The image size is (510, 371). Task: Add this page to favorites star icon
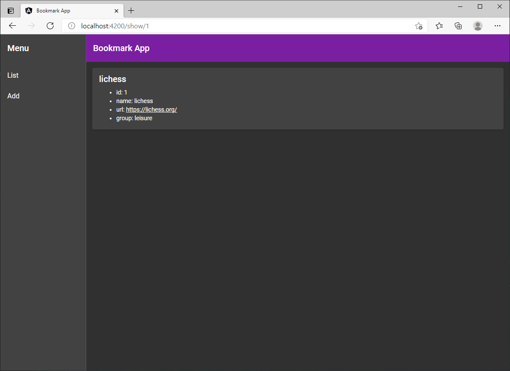(419, 26)
